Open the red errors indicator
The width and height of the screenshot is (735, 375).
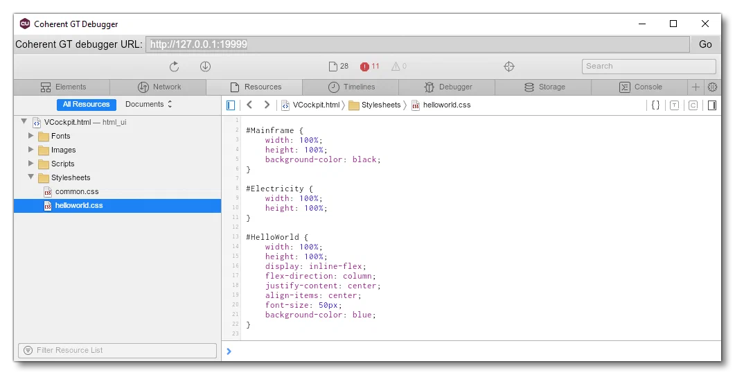(370, 67)
